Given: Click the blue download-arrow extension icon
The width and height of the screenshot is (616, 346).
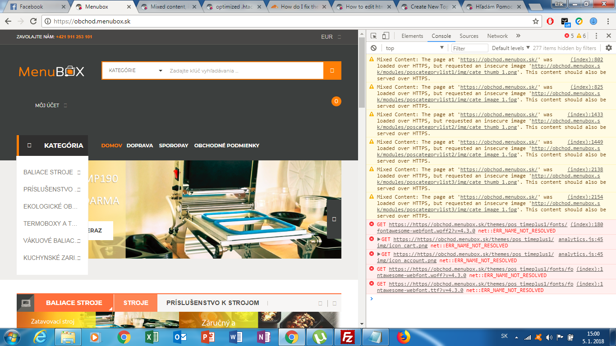Looking at the screenshot, I should point(593,21).
